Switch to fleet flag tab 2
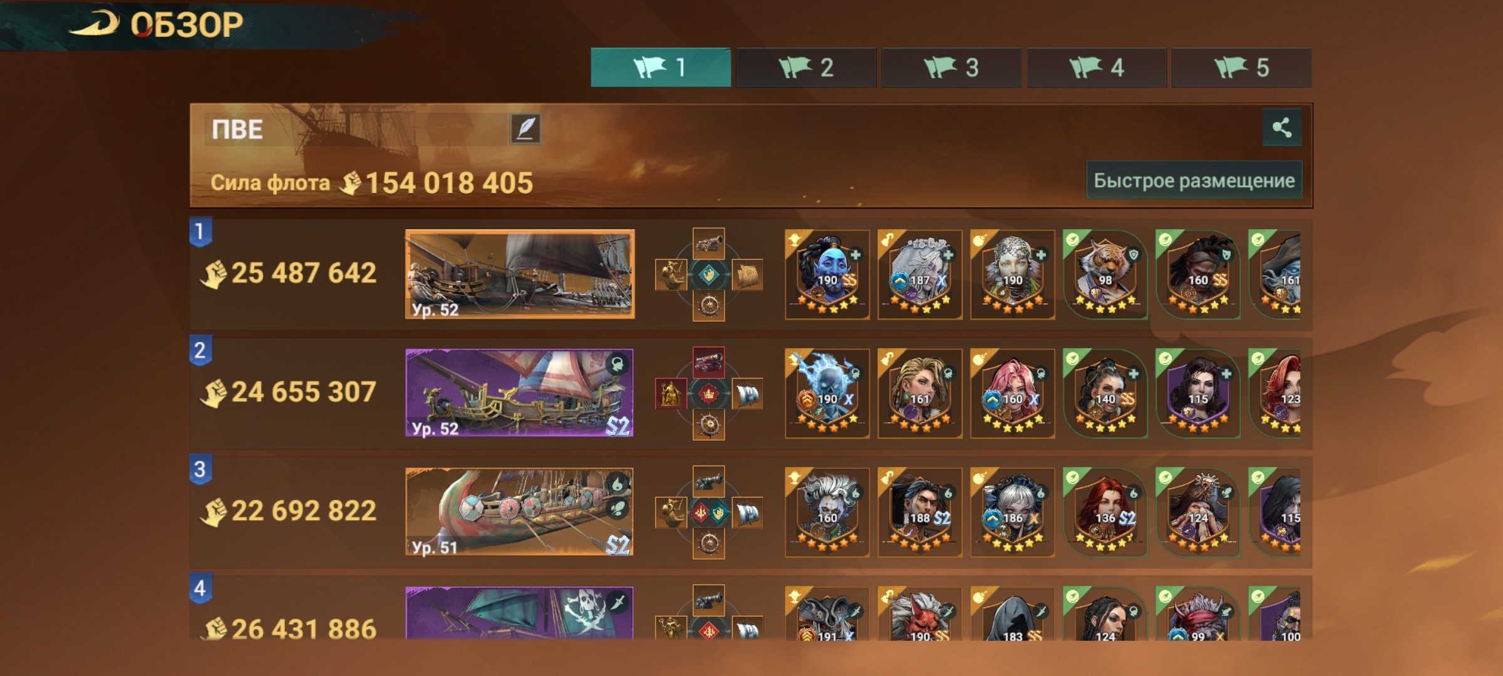Image resolution: width=1503 pixels, height=676 pixels. [805, 68]
